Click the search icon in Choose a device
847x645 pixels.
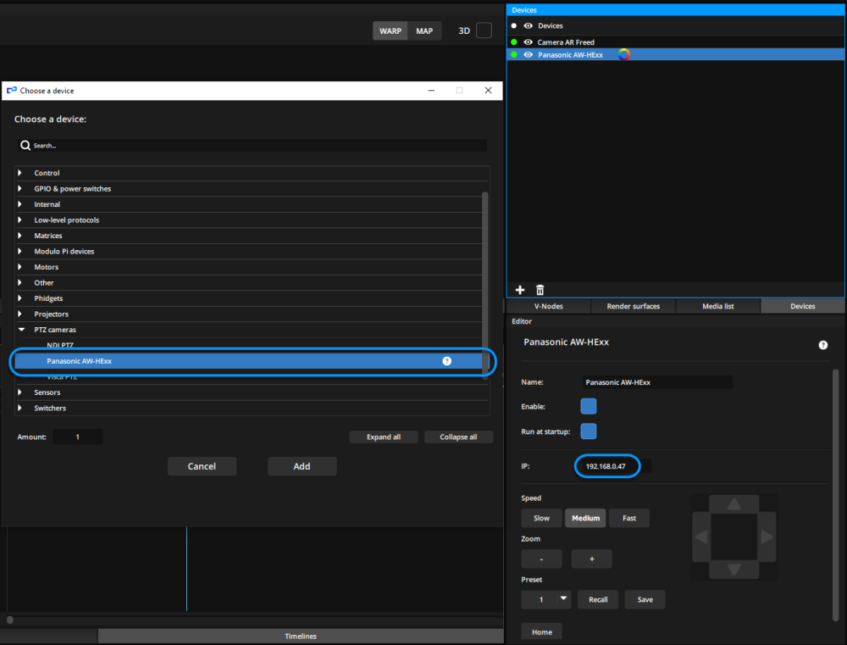(25, 145)
